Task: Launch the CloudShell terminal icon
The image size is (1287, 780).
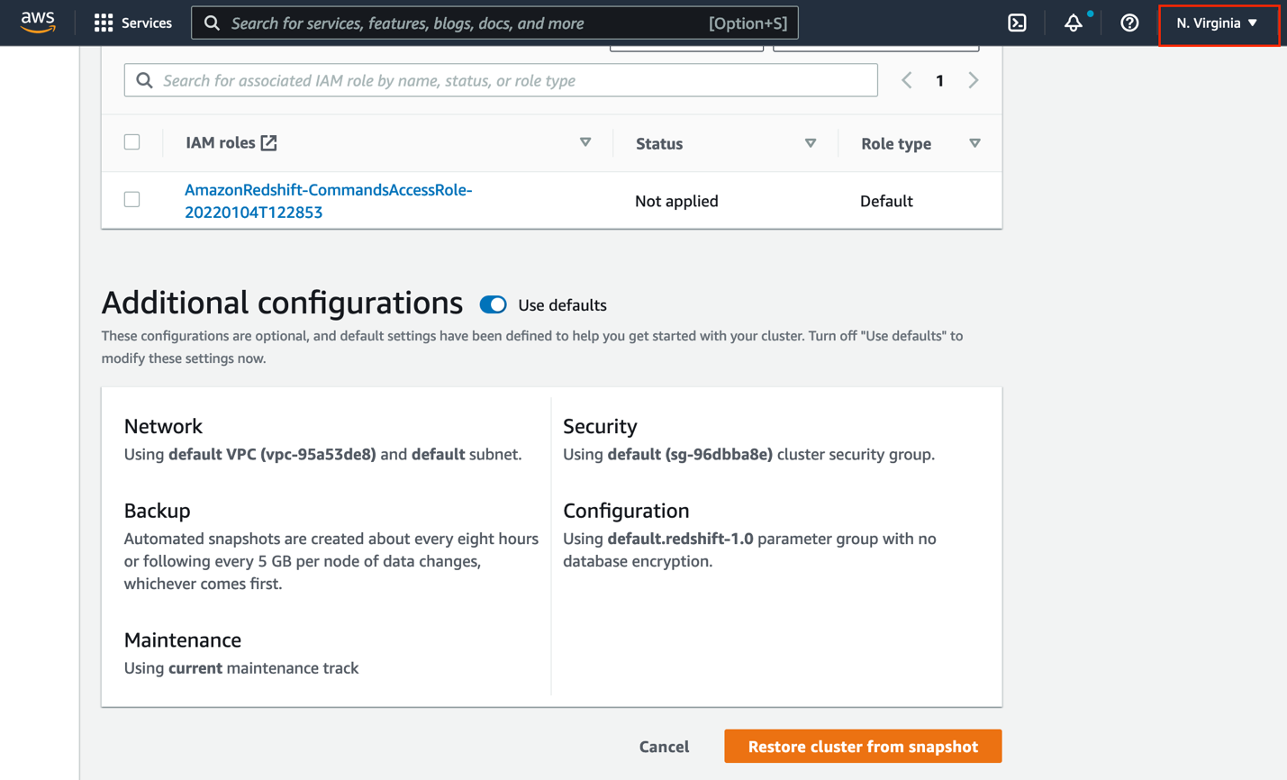Action: pyautogui.click(x=1017, y=23)
